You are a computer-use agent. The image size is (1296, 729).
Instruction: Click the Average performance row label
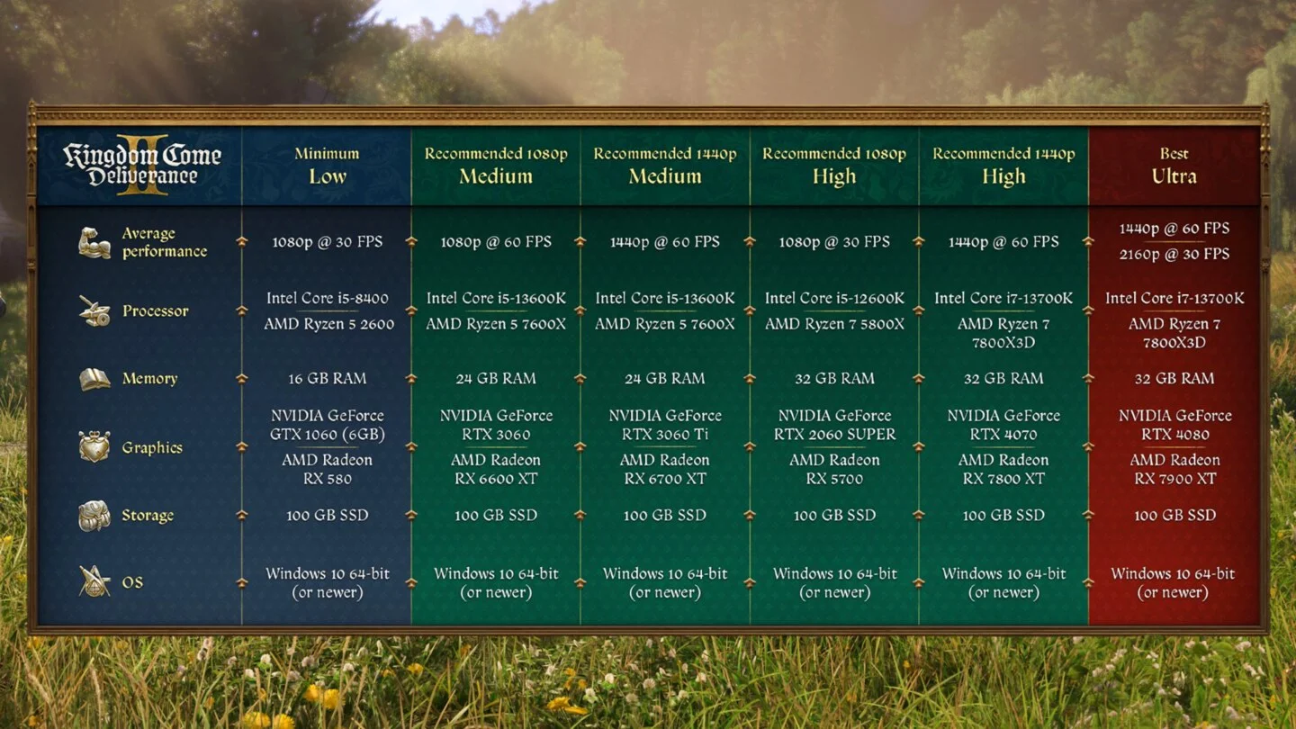pyautogui.click(x=165, y=242)
